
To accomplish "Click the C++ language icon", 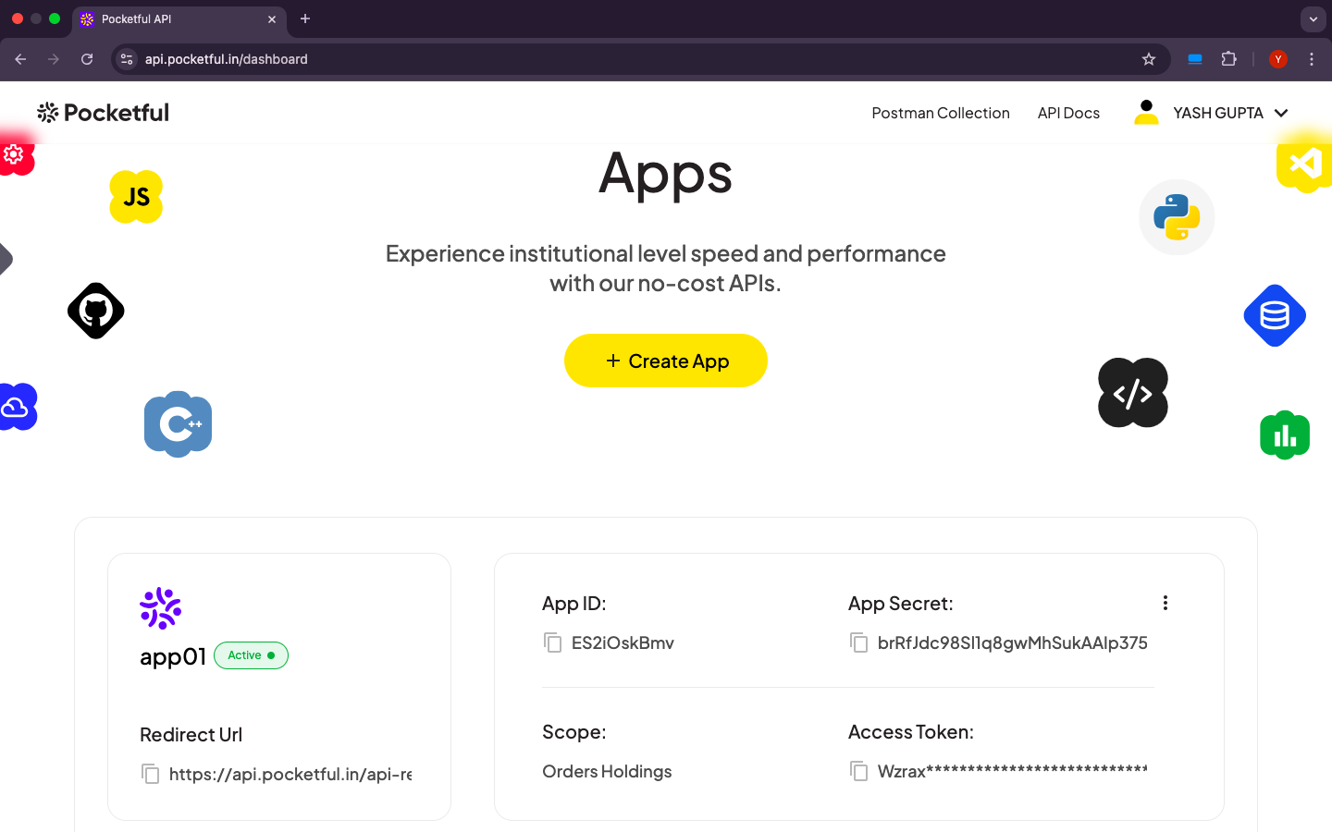I will (x=178, y=423).
